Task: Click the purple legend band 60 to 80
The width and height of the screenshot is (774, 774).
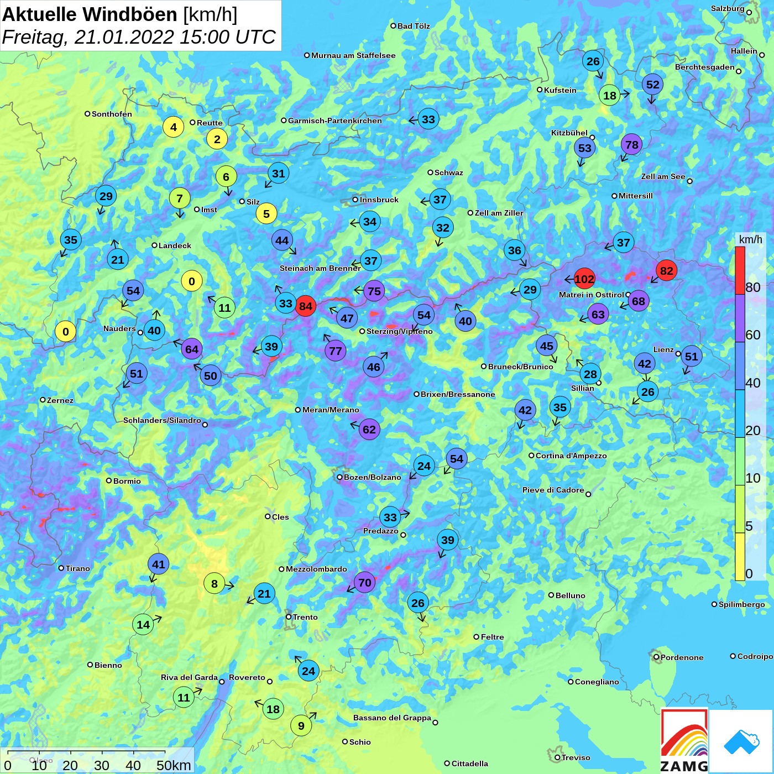Action: tap(740, 318)
